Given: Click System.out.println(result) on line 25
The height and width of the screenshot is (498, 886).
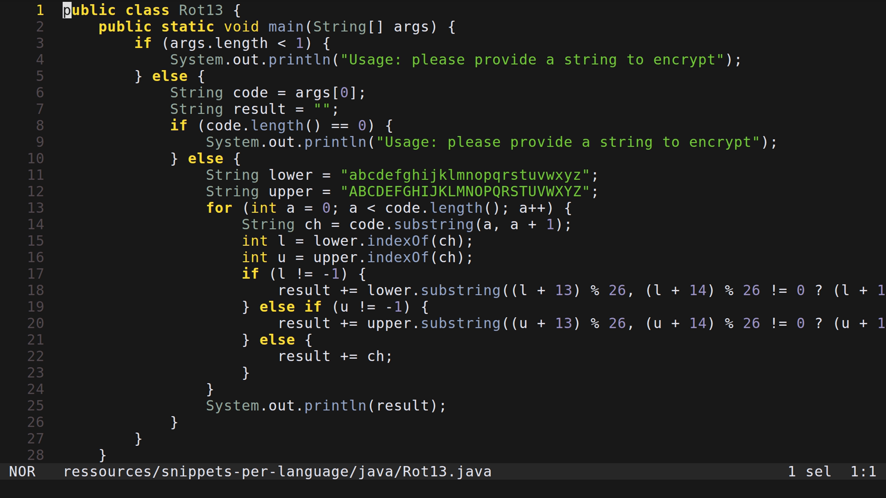Looking at the screenshot, I should (325, 405).
